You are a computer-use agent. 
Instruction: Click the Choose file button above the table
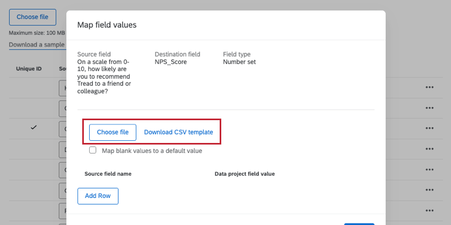coord(32,17)
